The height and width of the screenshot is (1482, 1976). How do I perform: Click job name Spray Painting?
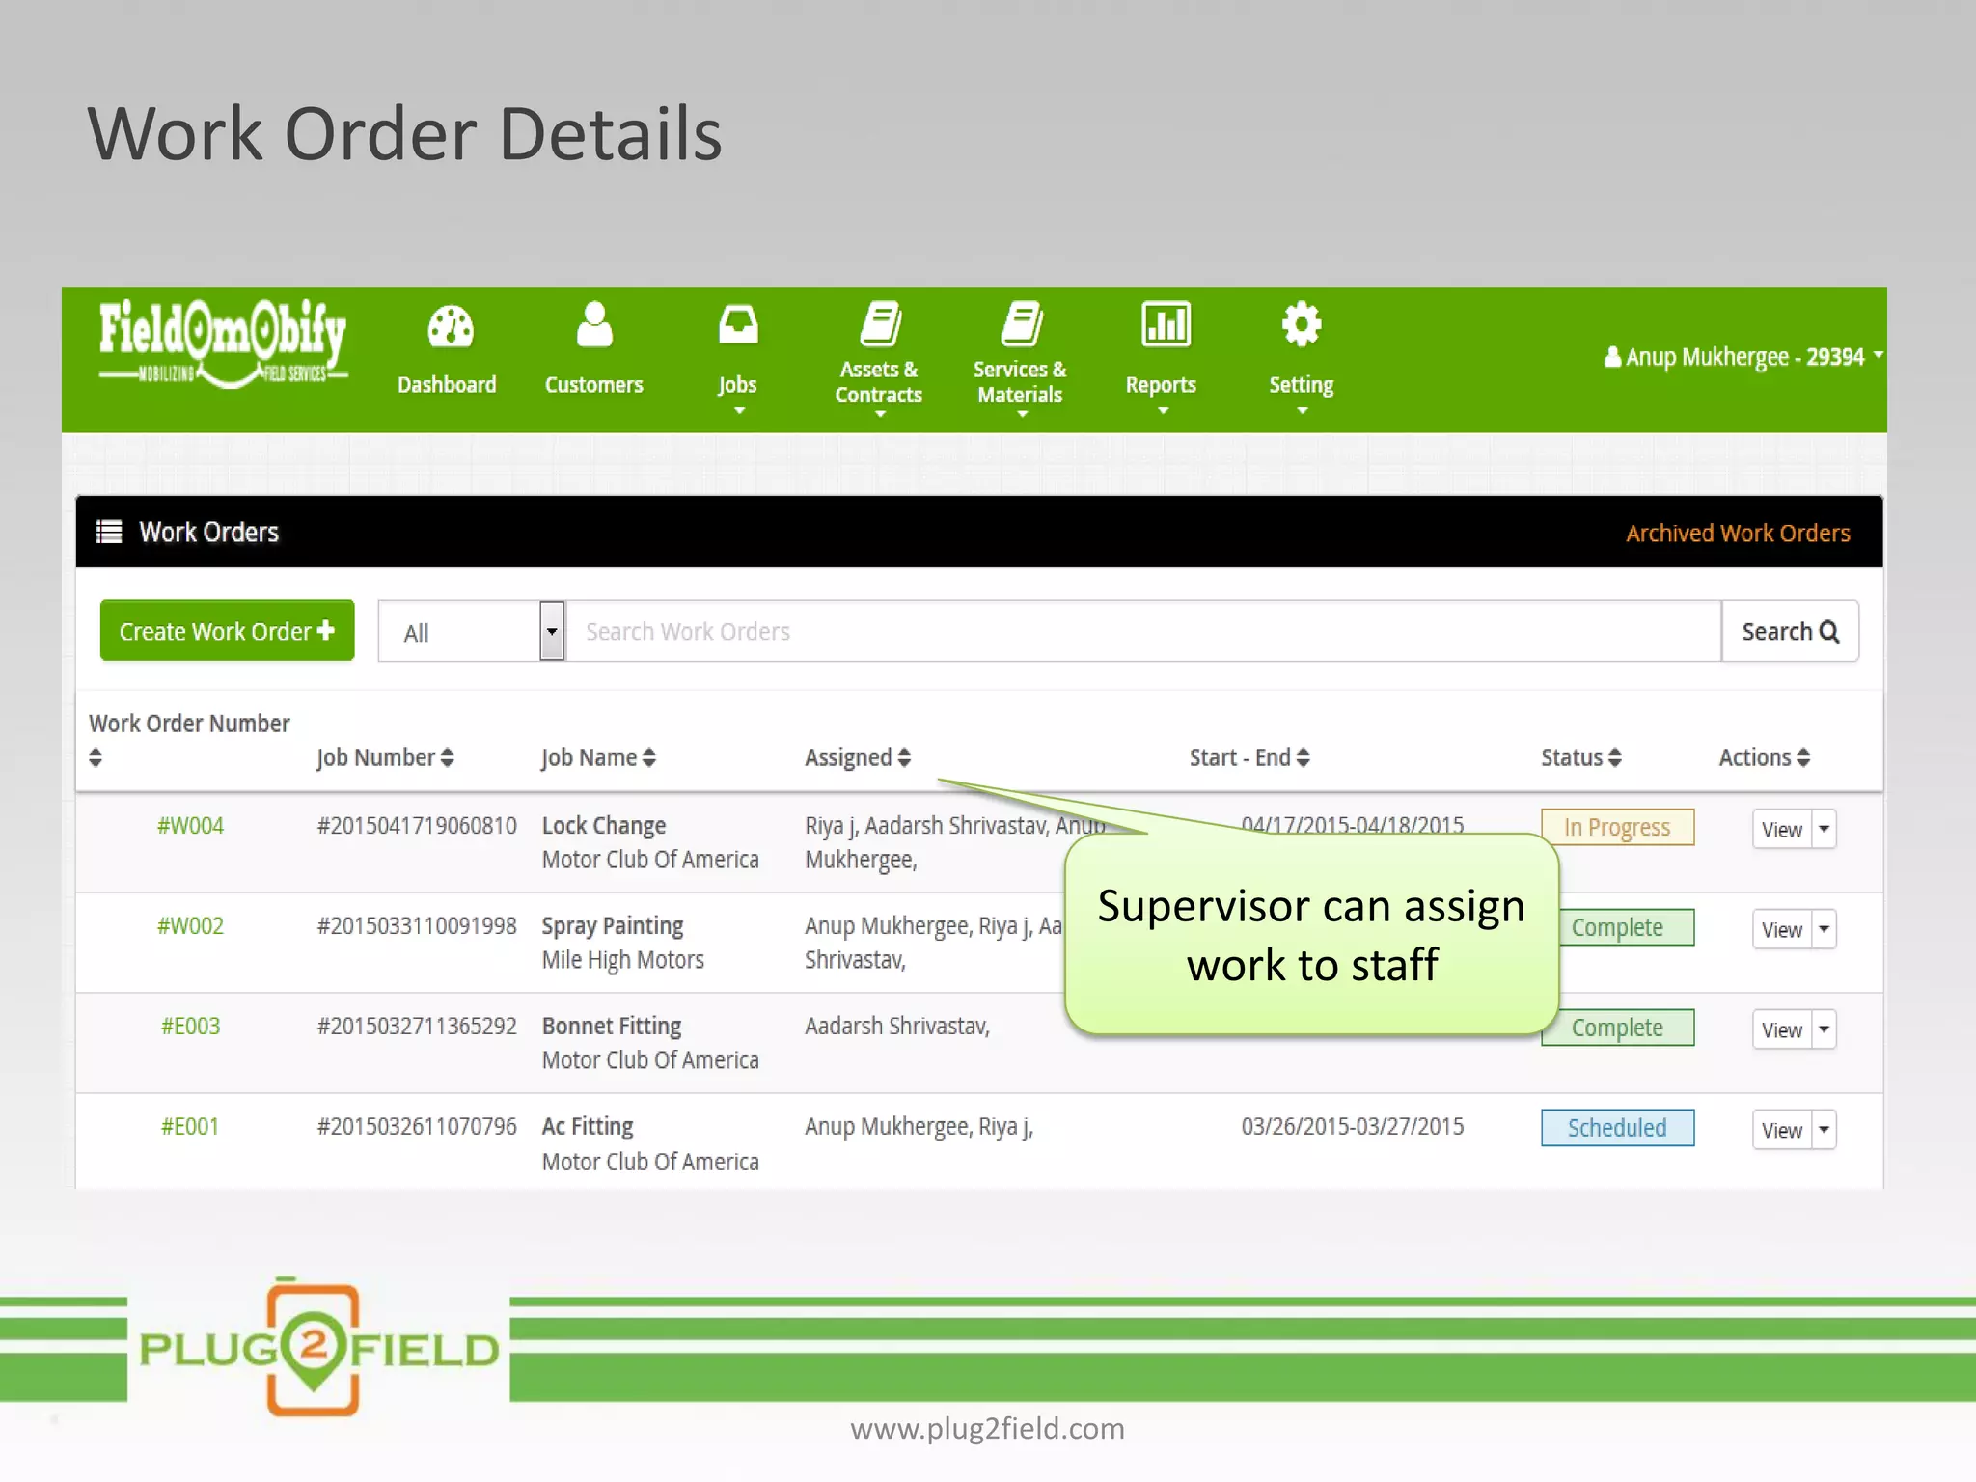613,927
